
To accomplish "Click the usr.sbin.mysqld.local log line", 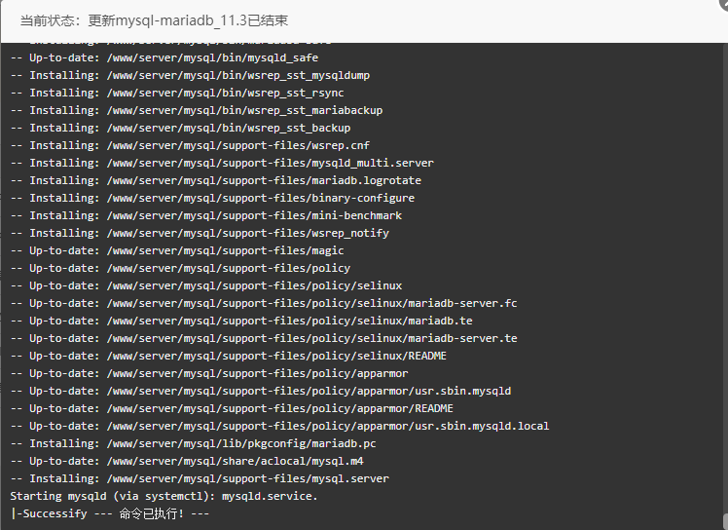I will point(279,426).
